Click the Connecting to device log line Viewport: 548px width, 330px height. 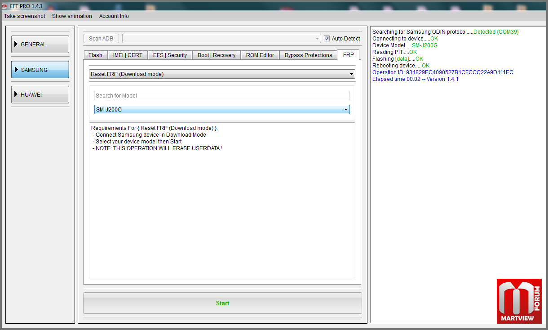pyautogui.click(x=405, y=39)
